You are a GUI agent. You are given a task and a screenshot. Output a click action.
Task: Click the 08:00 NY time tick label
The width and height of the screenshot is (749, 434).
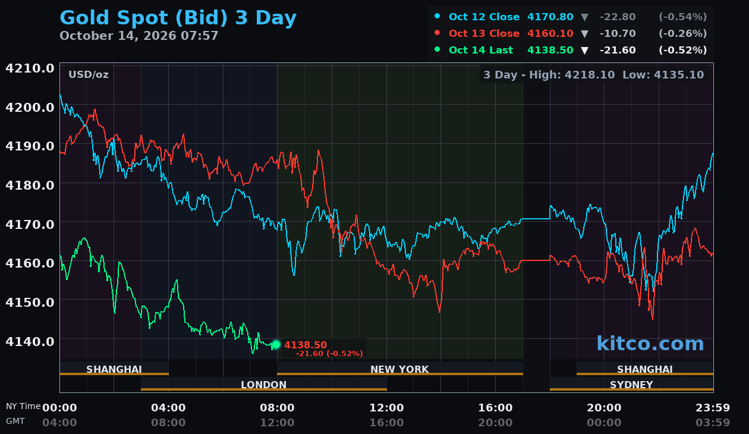pyautogui.click(x=277, y=407)
